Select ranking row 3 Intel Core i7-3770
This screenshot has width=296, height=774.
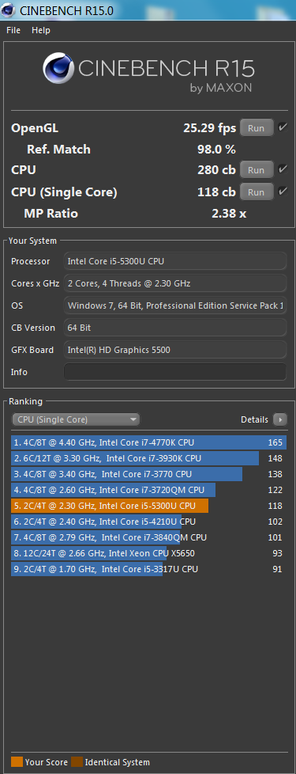(148, 474)
